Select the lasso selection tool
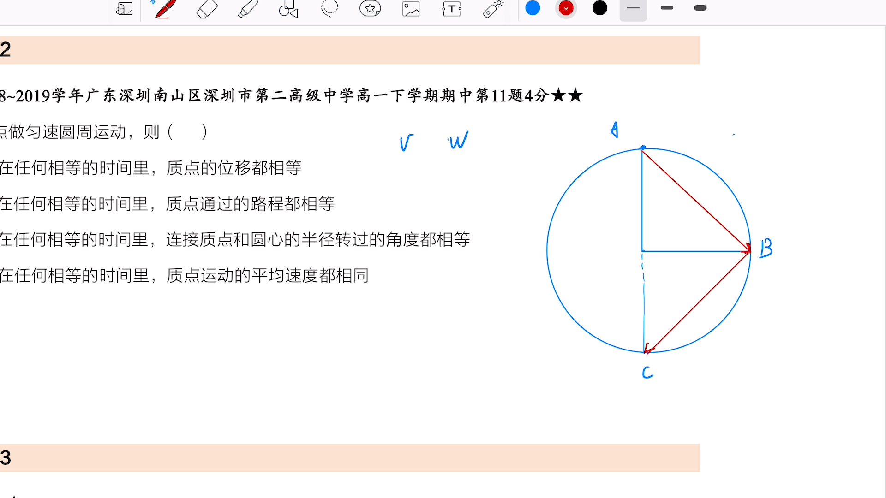The width and height of the screenshot is (886, 498). coord(329,9)
